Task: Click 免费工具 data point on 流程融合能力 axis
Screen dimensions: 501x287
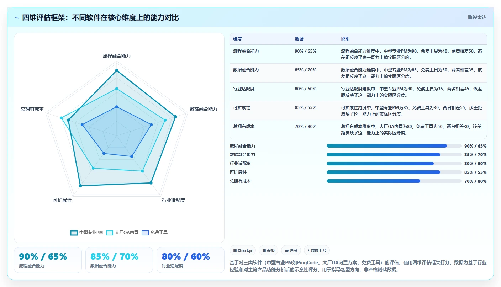Action: pos(117,107)
